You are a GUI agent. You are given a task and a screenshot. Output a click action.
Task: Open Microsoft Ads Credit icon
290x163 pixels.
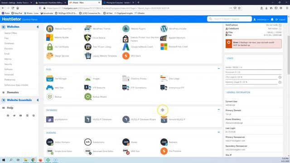point(164,47)
